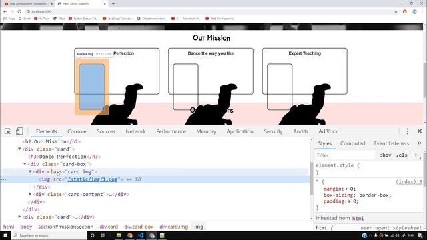Close the DevTools panel
Image resolution: width=427 pixels, height=240 pixels.
point(420,131)
